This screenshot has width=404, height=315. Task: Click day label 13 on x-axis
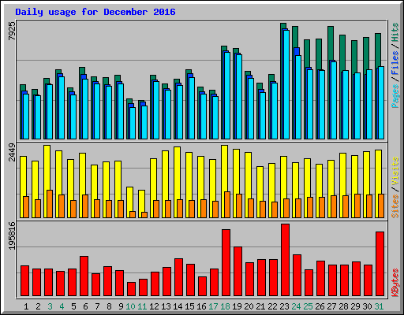pos(166,306)
